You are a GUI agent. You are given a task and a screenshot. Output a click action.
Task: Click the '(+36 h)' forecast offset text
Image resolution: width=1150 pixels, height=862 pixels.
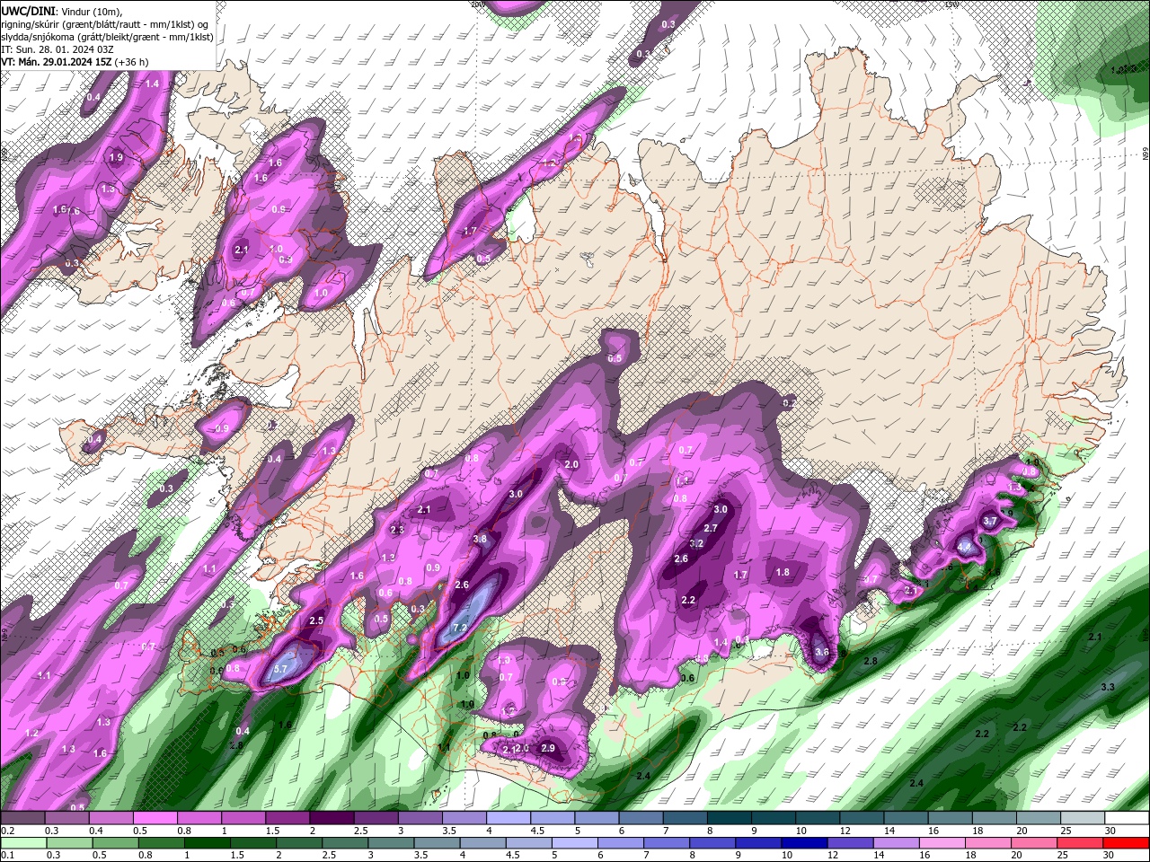tap(132, 61)
